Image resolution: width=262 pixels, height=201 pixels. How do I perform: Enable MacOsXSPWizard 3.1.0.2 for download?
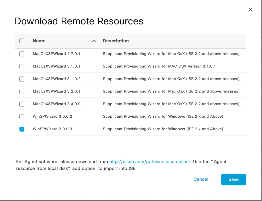pyautogui.click(x=22, y=79)
